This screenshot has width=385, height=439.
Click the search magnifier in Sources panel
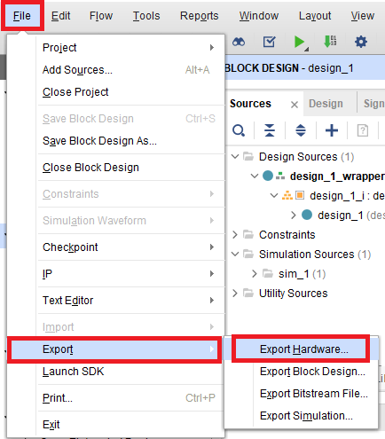[239, 130]
